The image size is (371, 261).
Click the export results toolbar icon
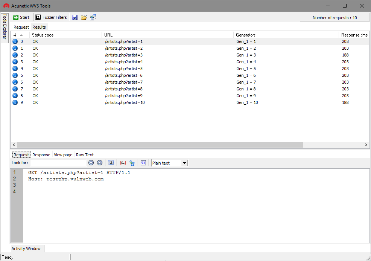coord(93,17)
